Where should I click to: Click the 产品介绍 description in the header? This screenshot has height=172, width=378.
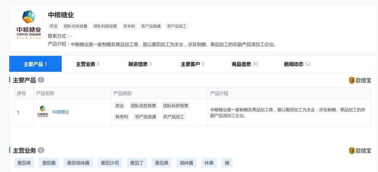click(x=162, y=44)
